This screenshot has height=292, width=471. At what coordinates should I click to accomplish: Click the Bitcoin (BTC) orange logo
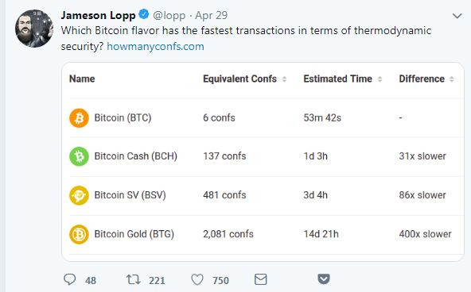click(x=79, y=118)
